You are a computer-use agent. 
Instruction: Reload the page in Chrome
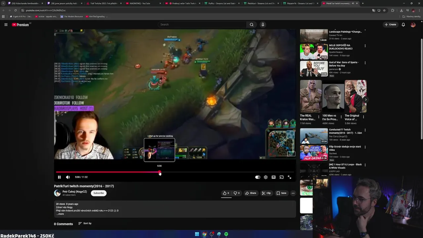coord(15,10)
